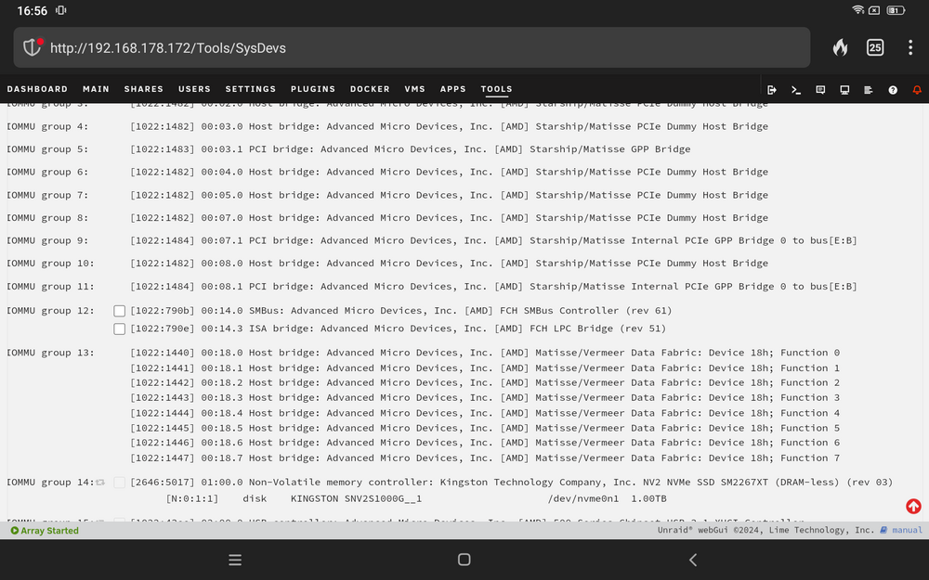Click the Unraid webGui copyright text
The width and height of the screenshot is (929, 580).
pos(765,530)
